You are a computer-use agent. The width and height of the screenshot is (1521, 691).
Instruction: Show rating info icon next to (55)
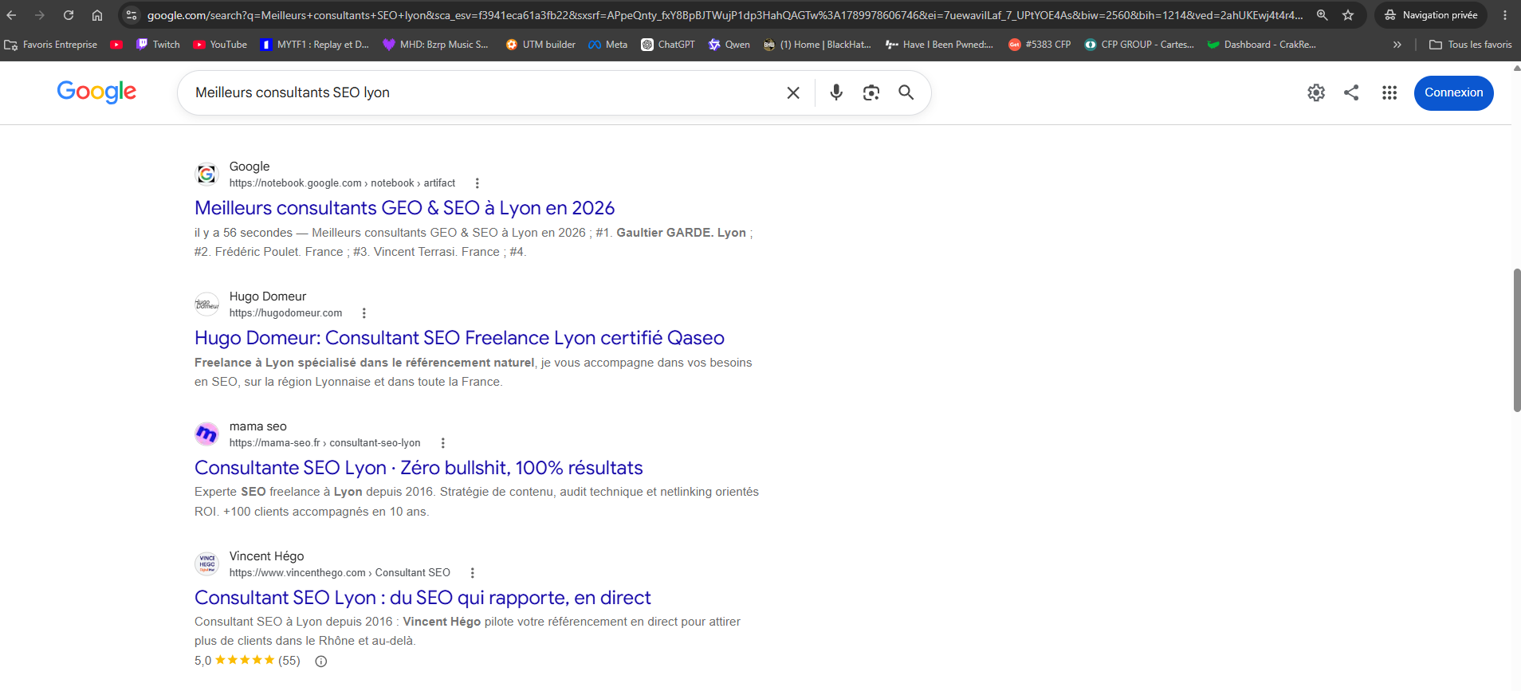321,662
